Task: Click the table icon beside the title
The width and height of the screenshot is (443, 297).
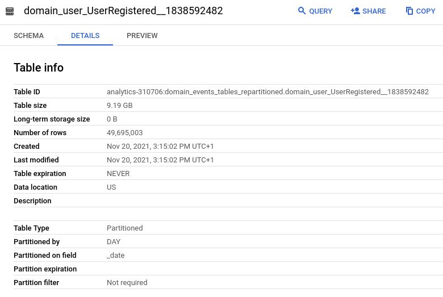Action: pos(10,11)
